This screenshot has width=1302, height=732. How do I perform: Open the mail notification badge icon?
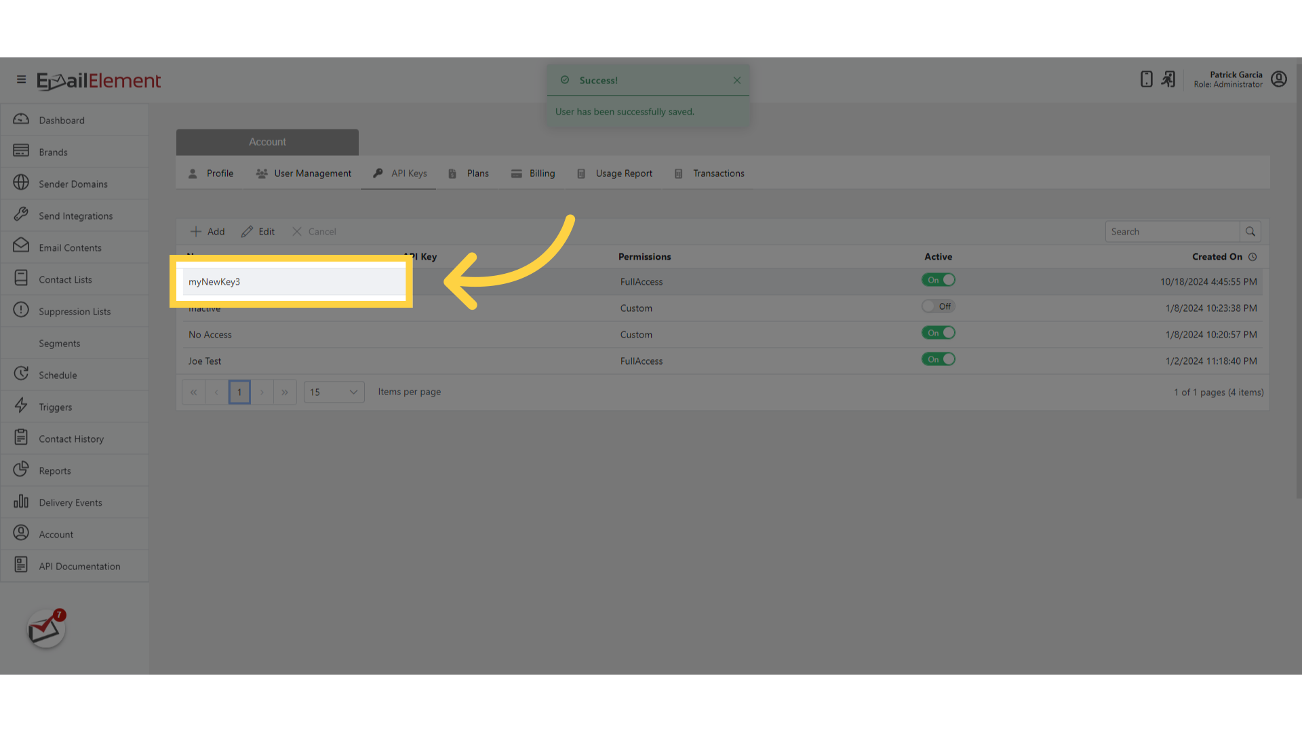pos(46,629)
